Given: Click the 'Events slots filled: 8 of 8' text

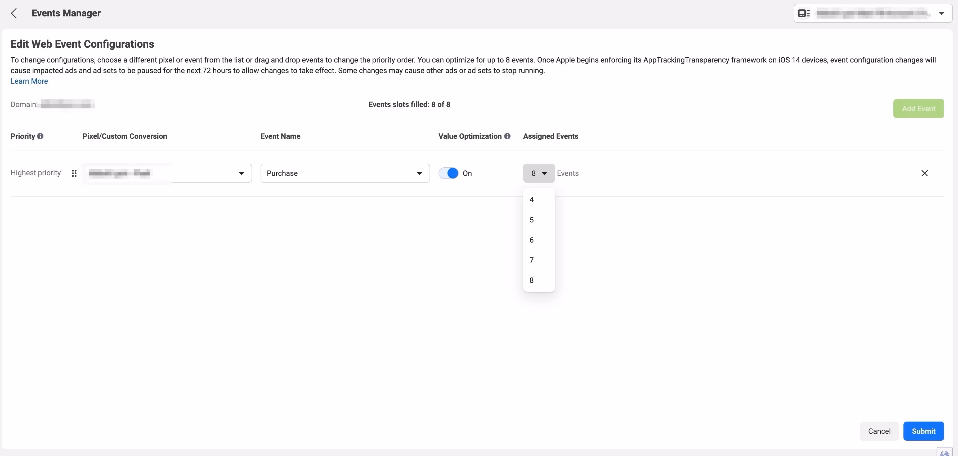Looking at the screenshot, I should click(409, 105).
